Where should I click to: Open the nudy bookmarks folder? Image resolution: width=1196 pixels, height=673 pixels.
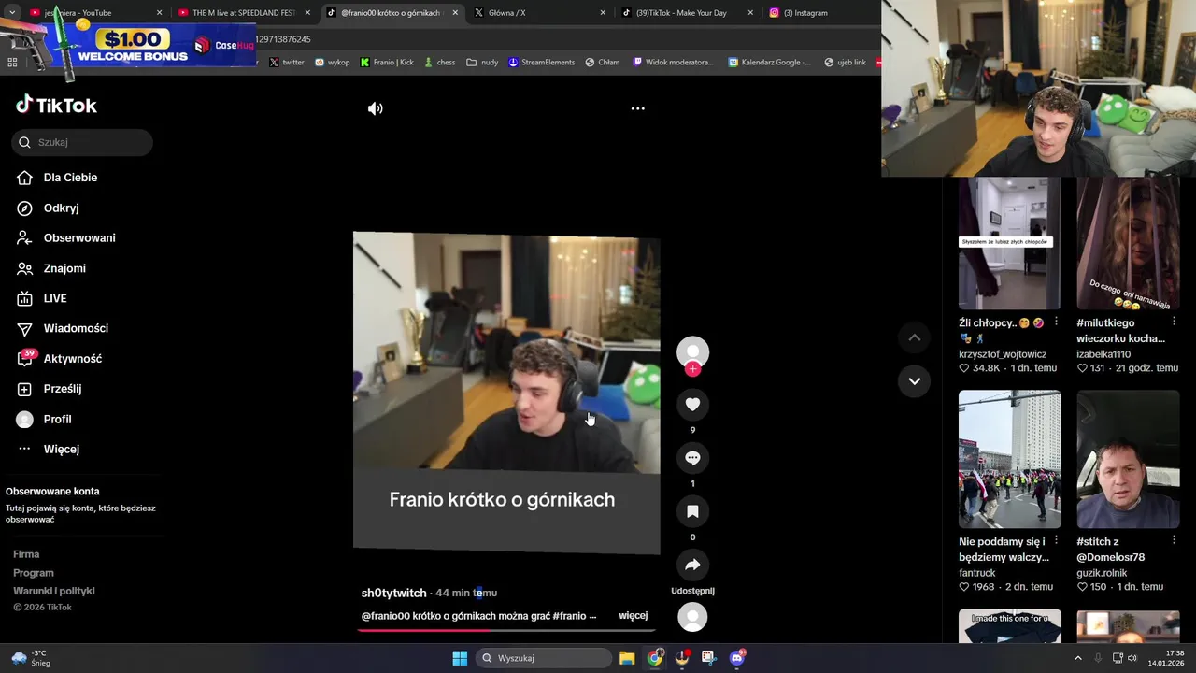click(x=482, y=63)
